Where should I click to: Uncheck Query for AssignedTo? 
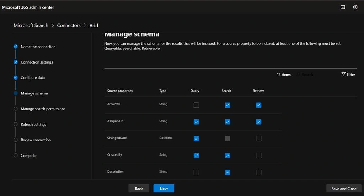(x=196, y=122)
